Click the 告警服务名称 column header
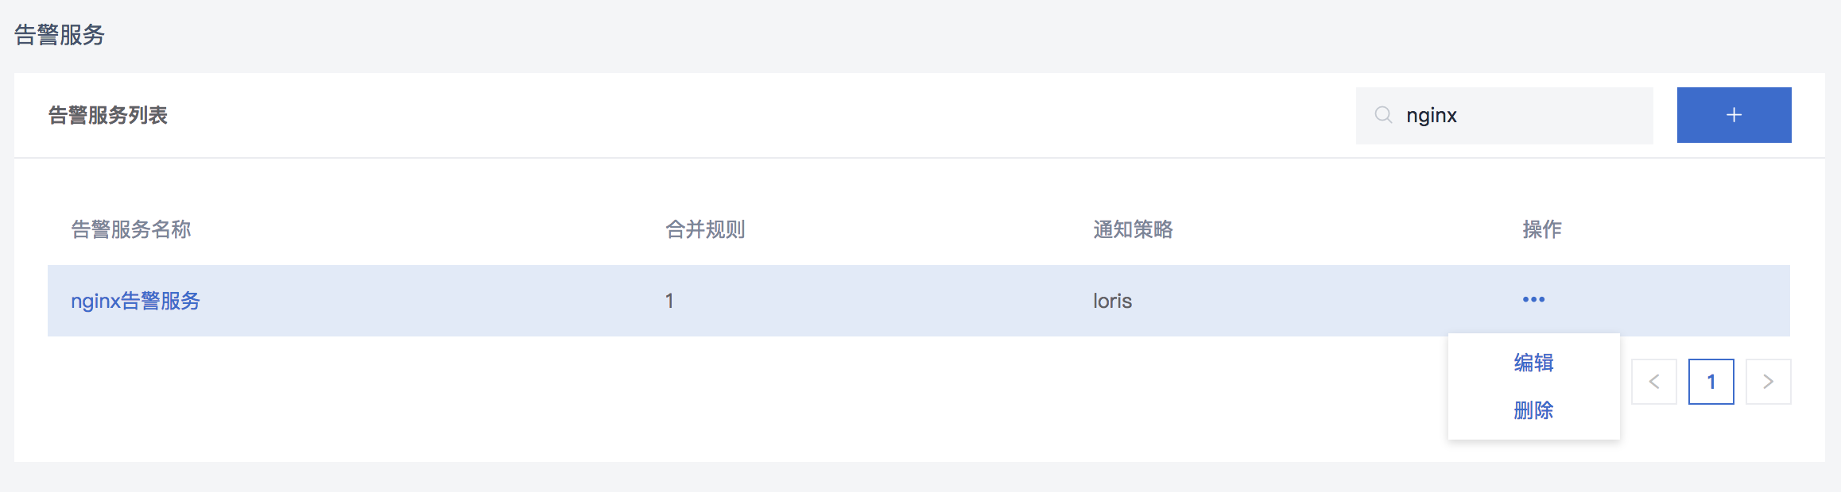1841x492 pixels. coord(131,229)
